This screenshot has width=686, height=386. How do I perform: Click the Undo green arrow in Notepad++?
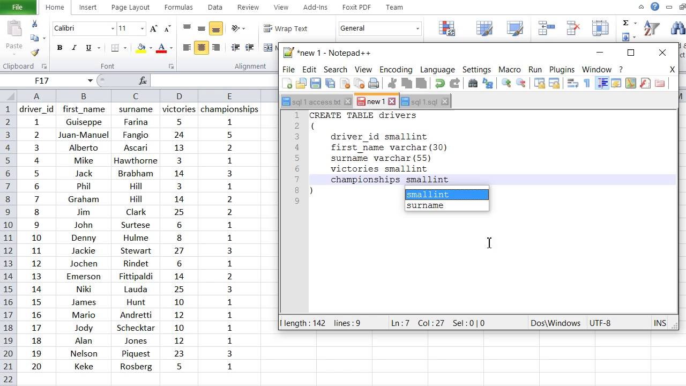(440, 84)
